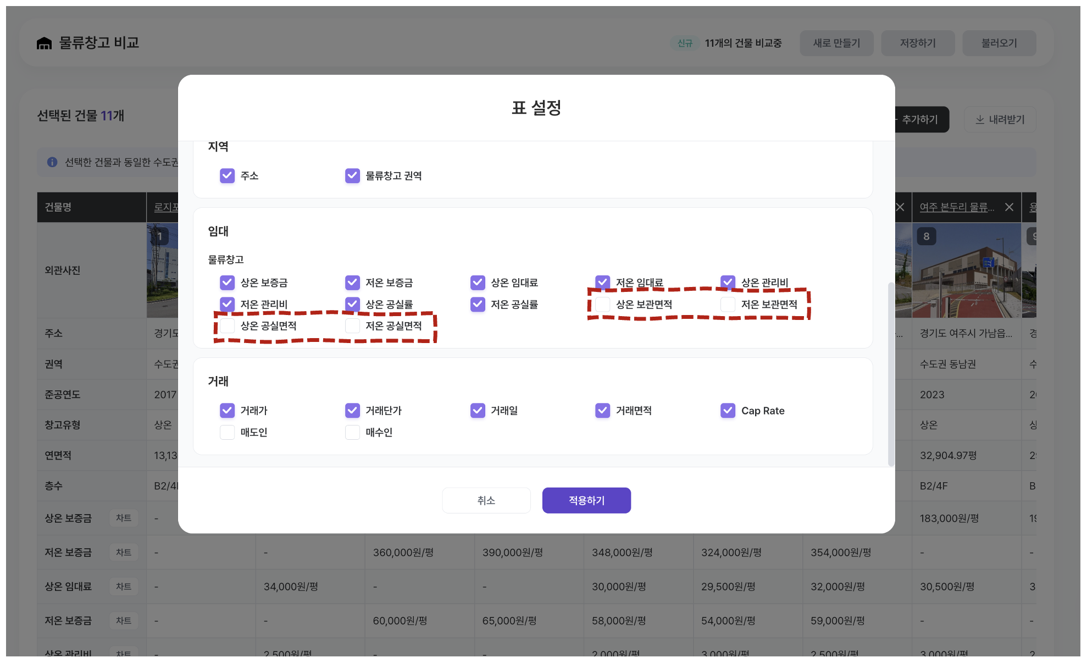1087x663 pixels.
Task: Open 여주 본두리 물류 building link
Action: pyautogui.click(x=957, y=207)
